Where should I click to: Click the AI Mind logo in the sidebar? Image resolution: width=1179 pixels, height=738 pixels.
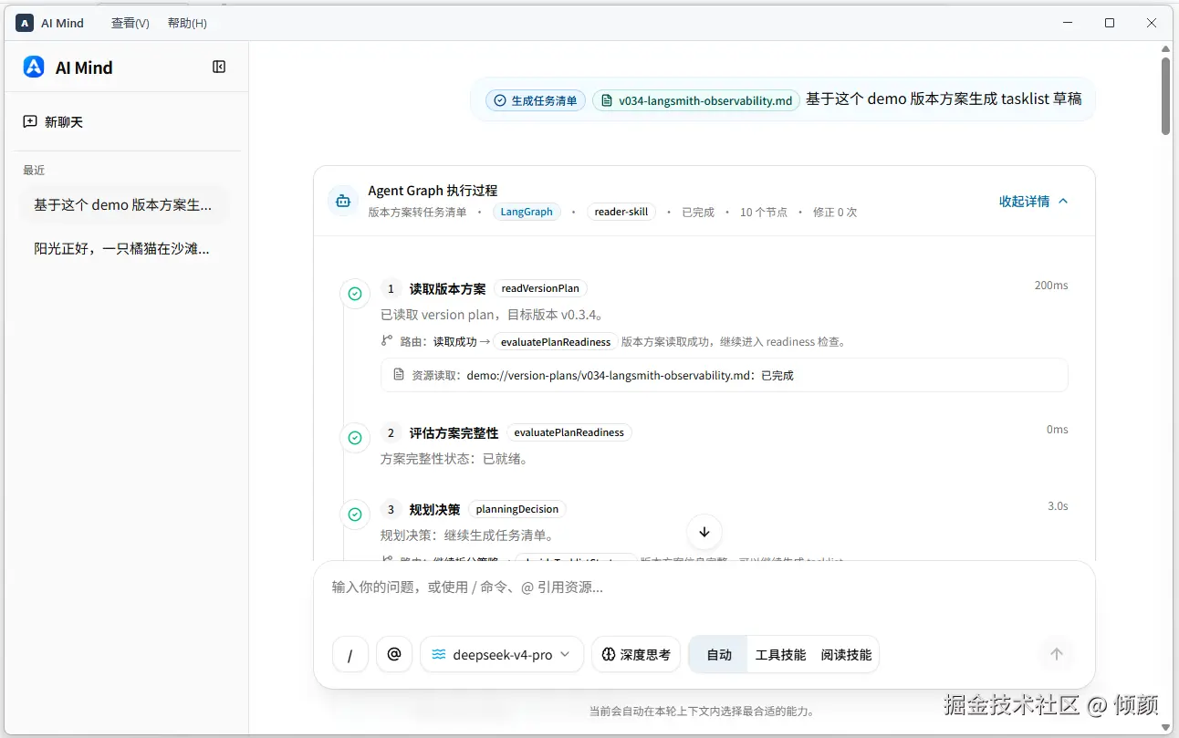pyautogui.click(x=34, y=67)
